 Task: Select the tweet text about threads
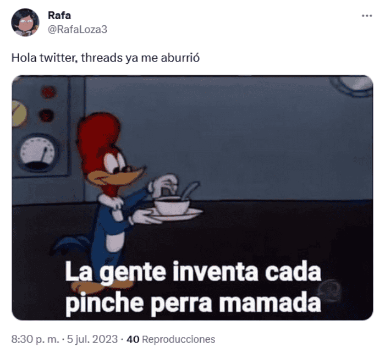(106, 58)
